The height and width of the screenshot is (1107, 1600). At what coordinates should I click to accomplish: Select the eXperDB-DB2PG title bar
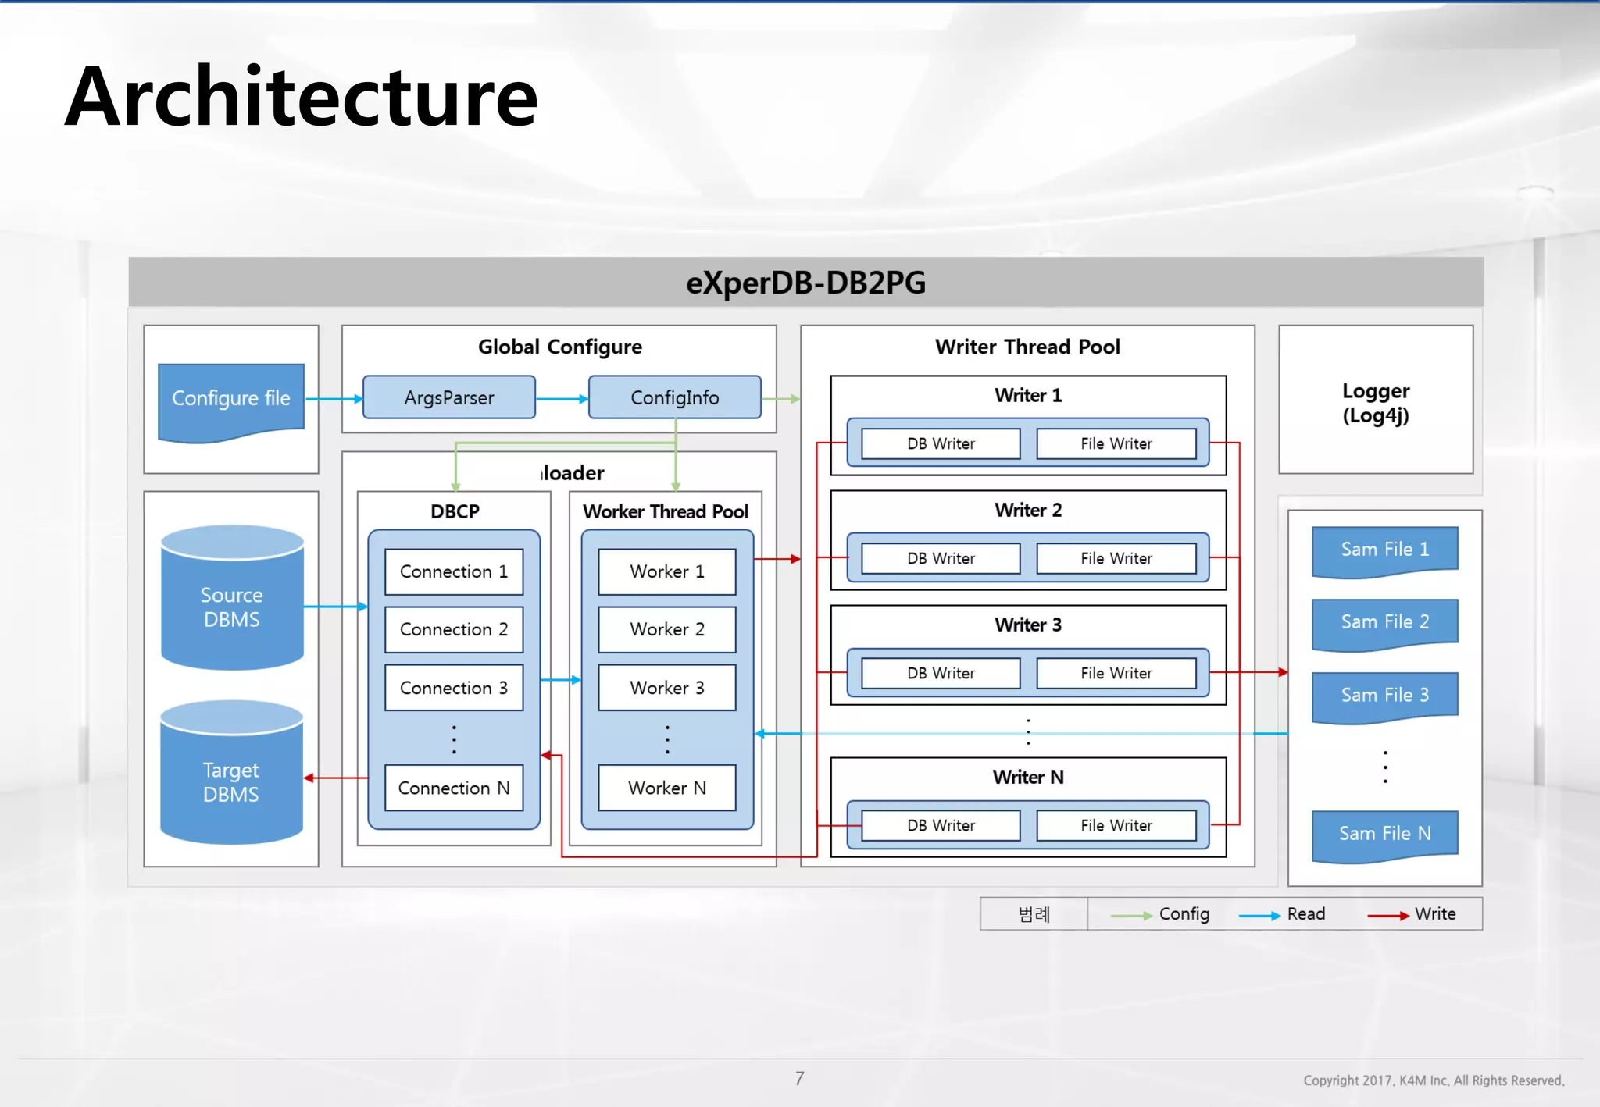(805, 283)
